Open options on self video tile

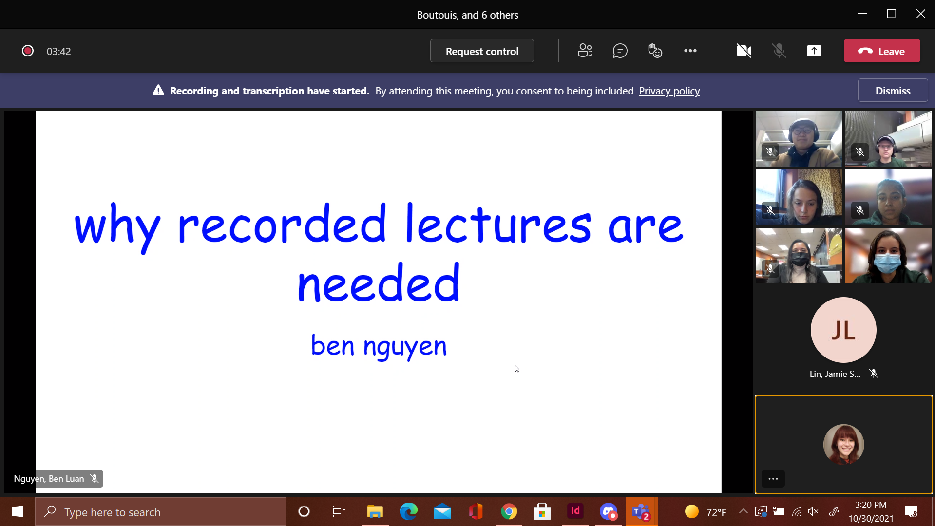773,479
